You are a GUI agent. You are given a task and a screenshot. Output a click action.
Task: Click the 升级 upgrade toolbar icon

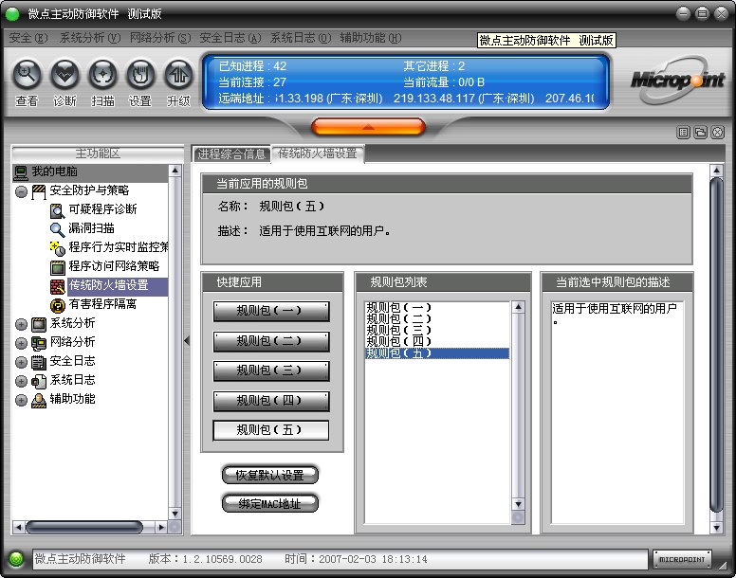tap(178, 75)
